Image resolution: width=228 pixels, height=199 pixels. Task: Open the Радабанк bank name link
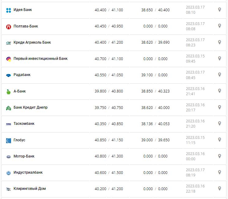point(22,75)
